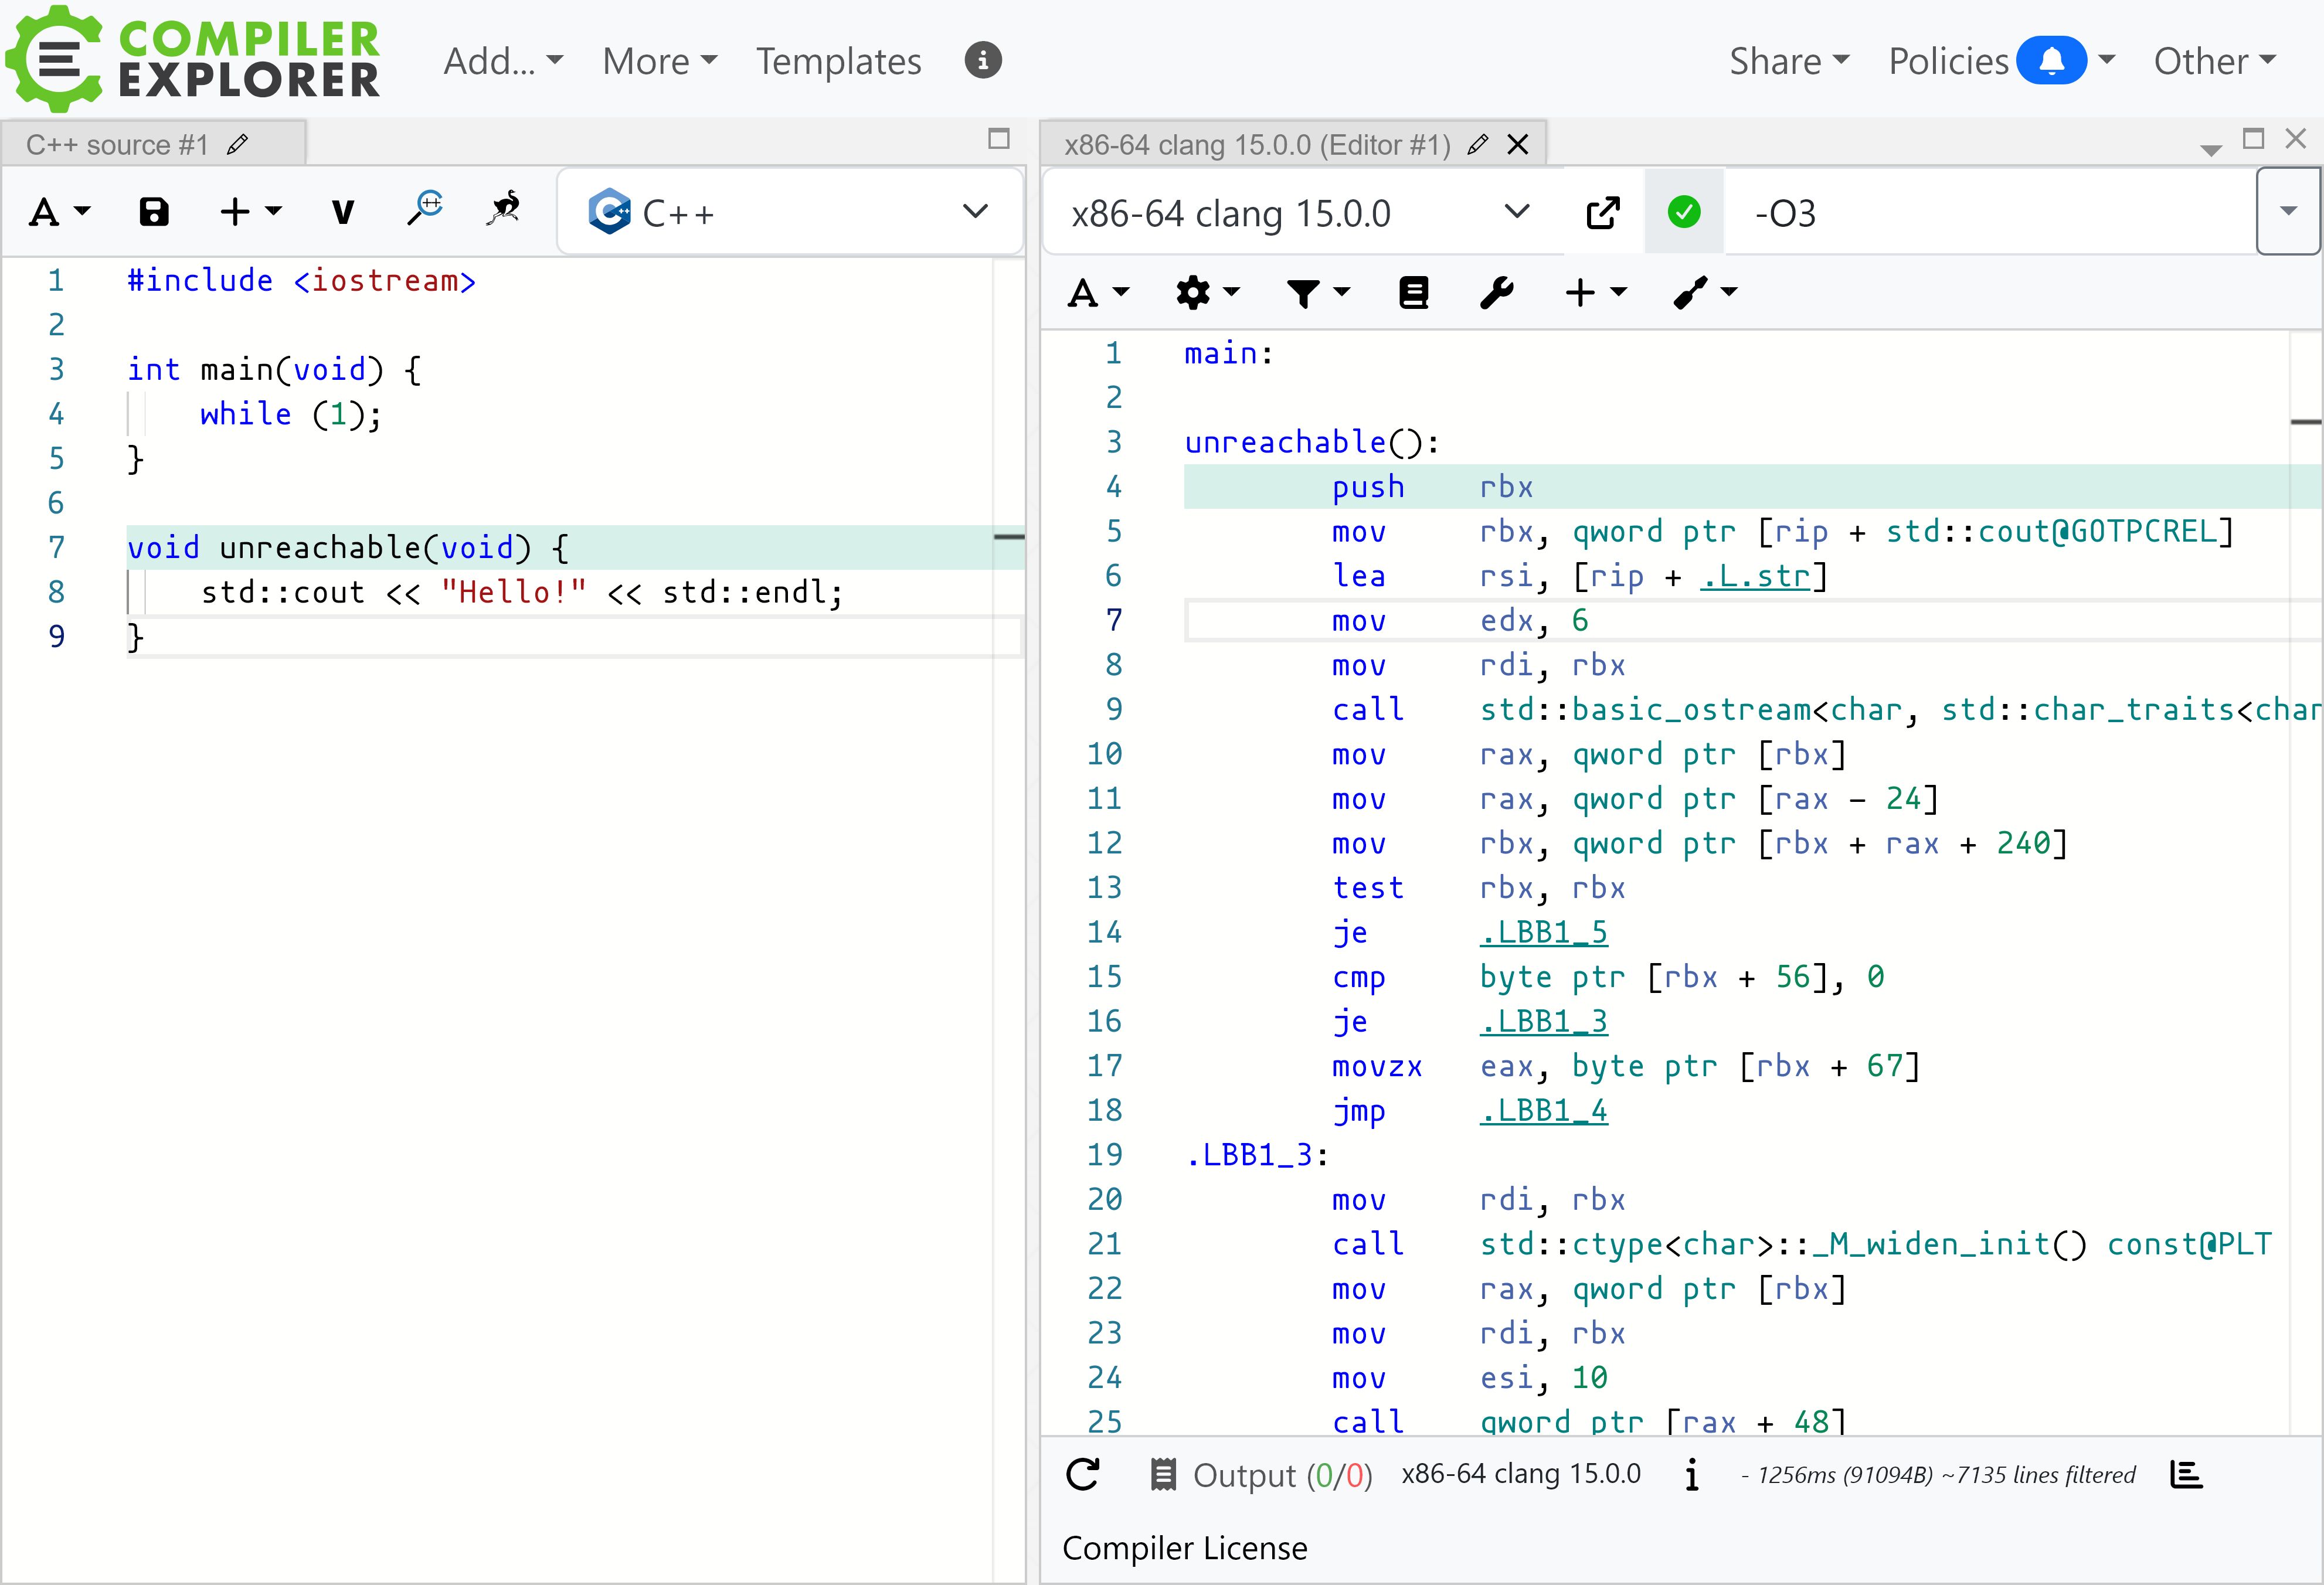Viewport: 2324px width, 1585px height.
Task: Click the Output (0/0) button
Action: point(1263,1475)
